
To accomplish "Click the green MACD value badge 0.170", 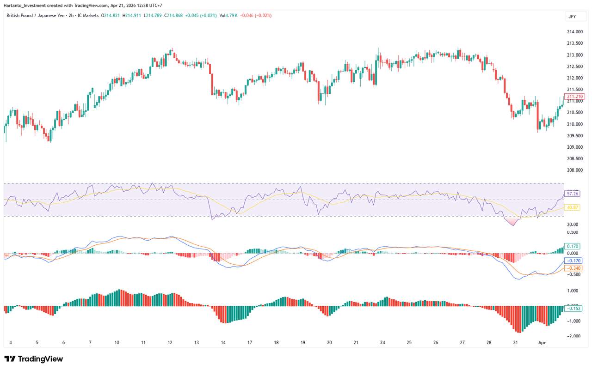I will [572, 246].
